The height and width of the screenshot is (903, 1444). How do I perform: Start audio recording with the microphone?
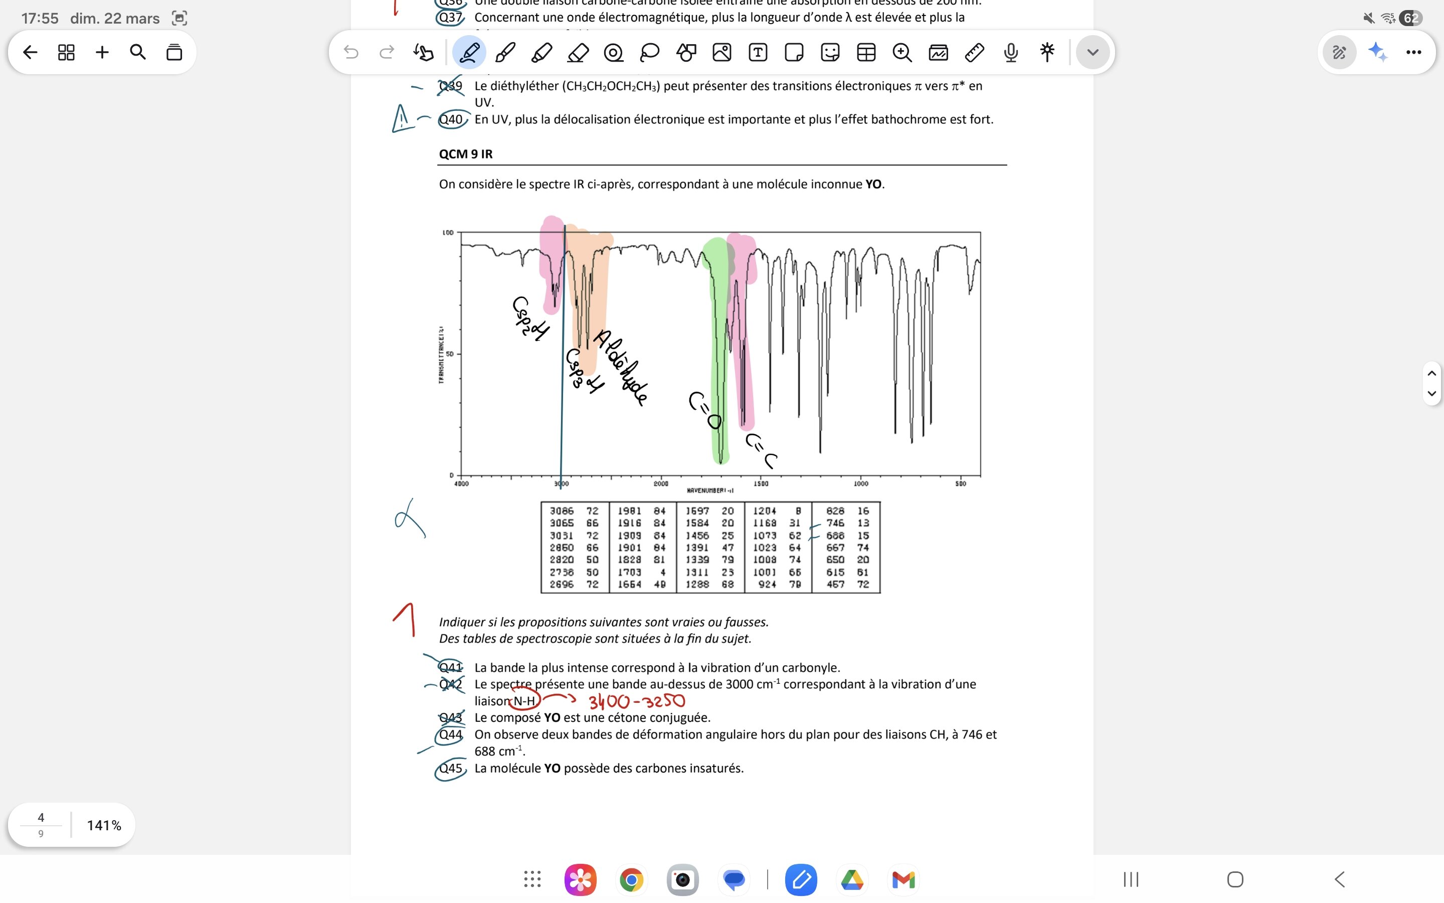1010,53
